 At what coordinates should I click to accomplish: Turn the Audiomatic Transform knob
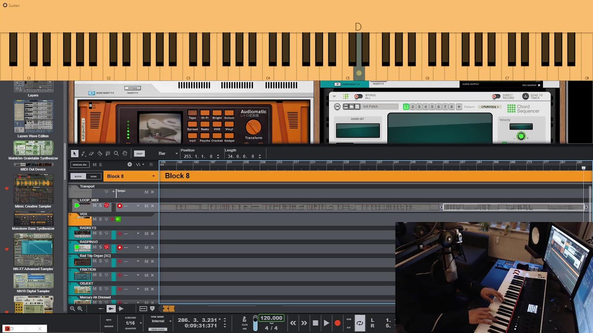253,127
